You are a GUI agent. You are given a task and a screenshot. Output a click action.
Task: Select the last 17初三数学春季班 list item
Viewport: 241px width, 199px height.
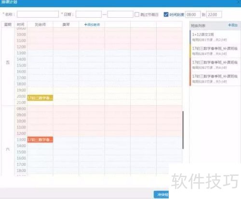215,79
